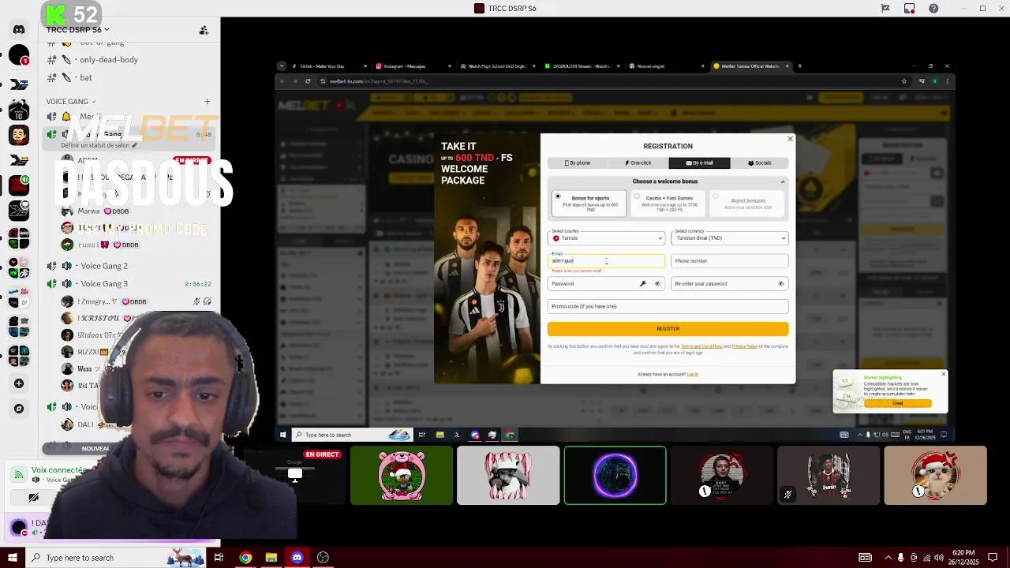This screenshot has height=568, width=1010.
Task: Open the EN DIRECT live stream tile
Action: coord(295,475)
